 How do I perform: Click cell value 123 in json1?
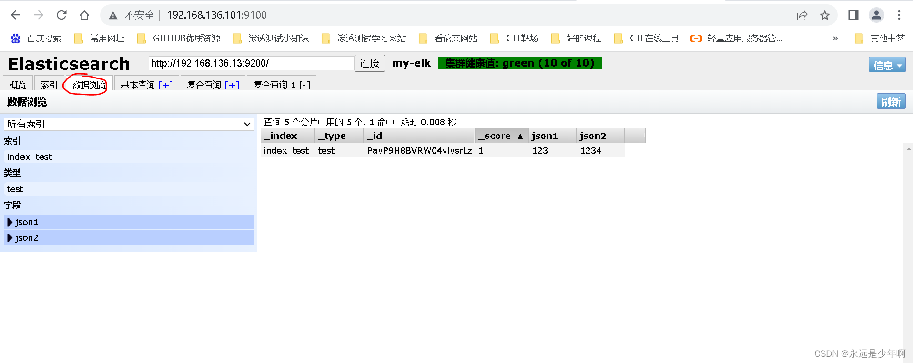click(540, 151)
